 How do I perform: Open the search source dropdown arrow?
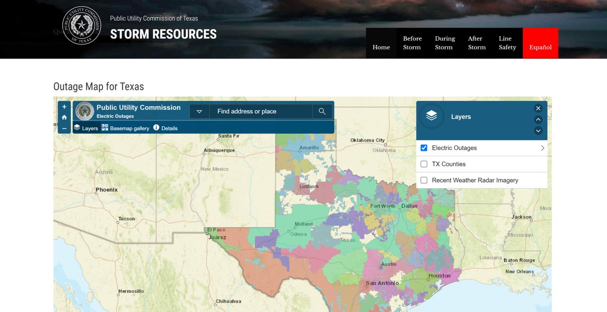click(x=199, y=111)
